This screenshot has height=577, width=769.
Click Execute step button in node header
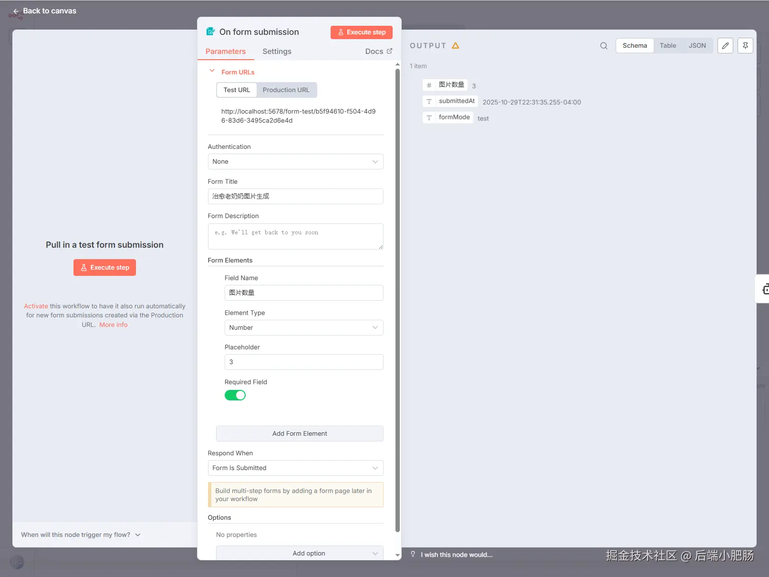(362, 32)
